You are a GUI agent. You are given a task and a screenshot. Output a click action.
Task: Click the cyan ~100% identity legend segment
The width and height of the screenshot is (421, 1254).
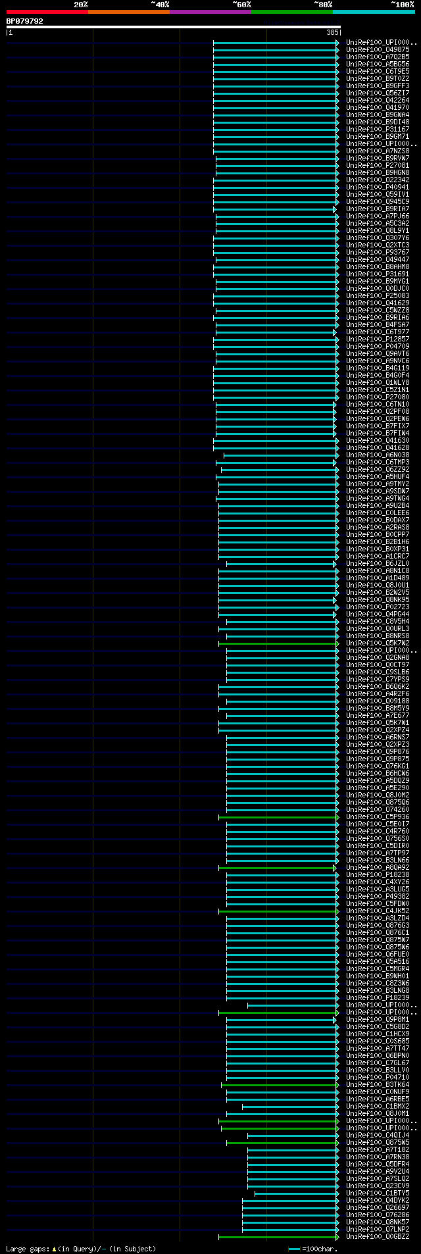(x=373, y=12)
